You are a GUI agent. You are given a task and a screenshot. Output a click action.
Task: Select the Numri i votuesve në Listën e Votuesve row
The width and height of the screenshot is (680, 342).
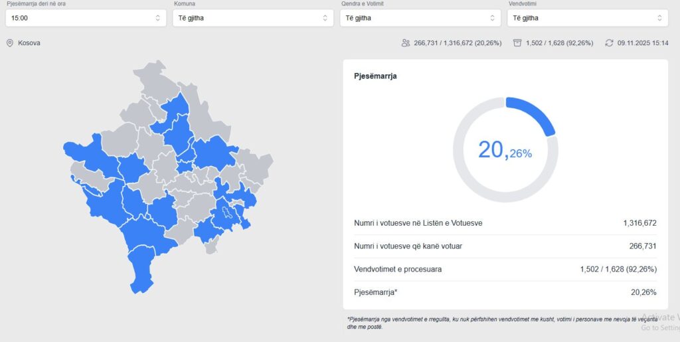click(x=505, y=223)
